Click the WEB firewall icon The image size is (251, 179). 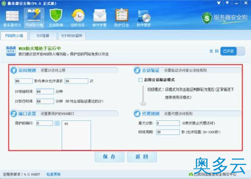point(11,51)
